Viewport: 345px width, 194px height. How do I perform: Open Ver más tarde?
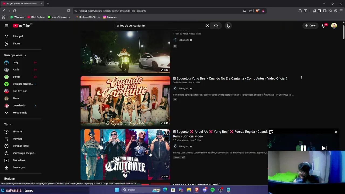[20, 146]
